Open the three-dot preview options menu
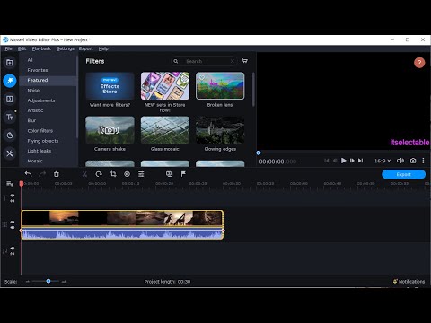 pyautogui.click(x=423, y=161)
